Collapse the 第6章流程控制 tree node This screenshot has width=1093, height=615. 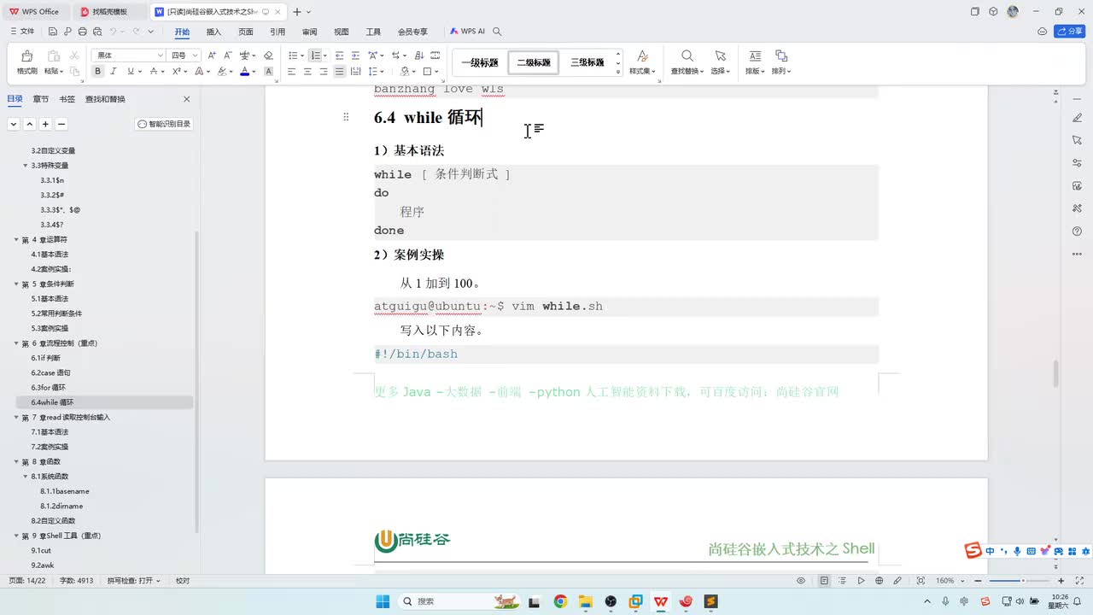(x=16, y=343)
